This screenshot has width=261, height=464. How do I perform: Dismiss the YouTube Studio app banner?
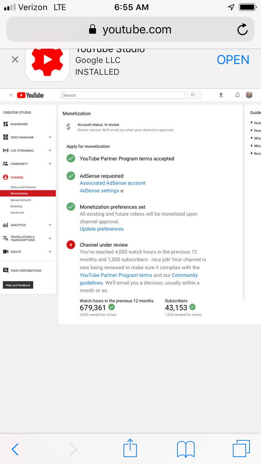(15, 60)
